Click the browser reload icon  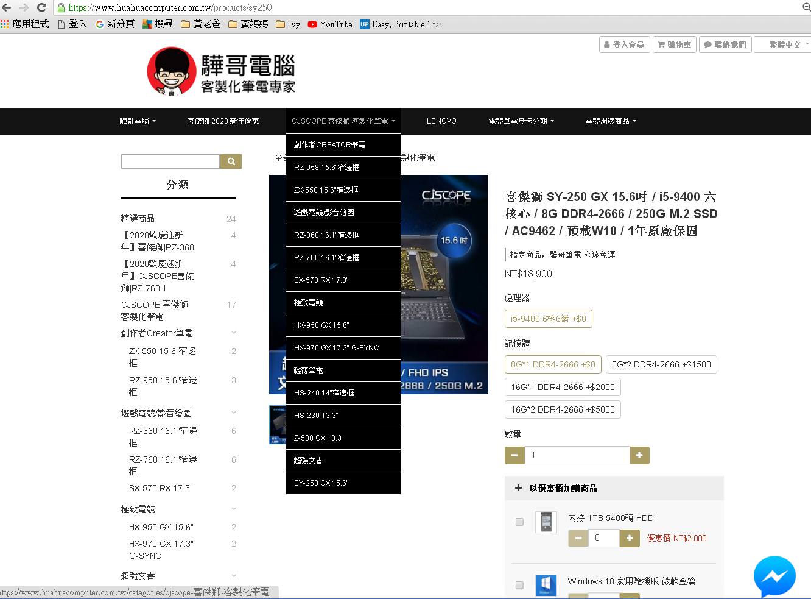[x=41, y=7]
